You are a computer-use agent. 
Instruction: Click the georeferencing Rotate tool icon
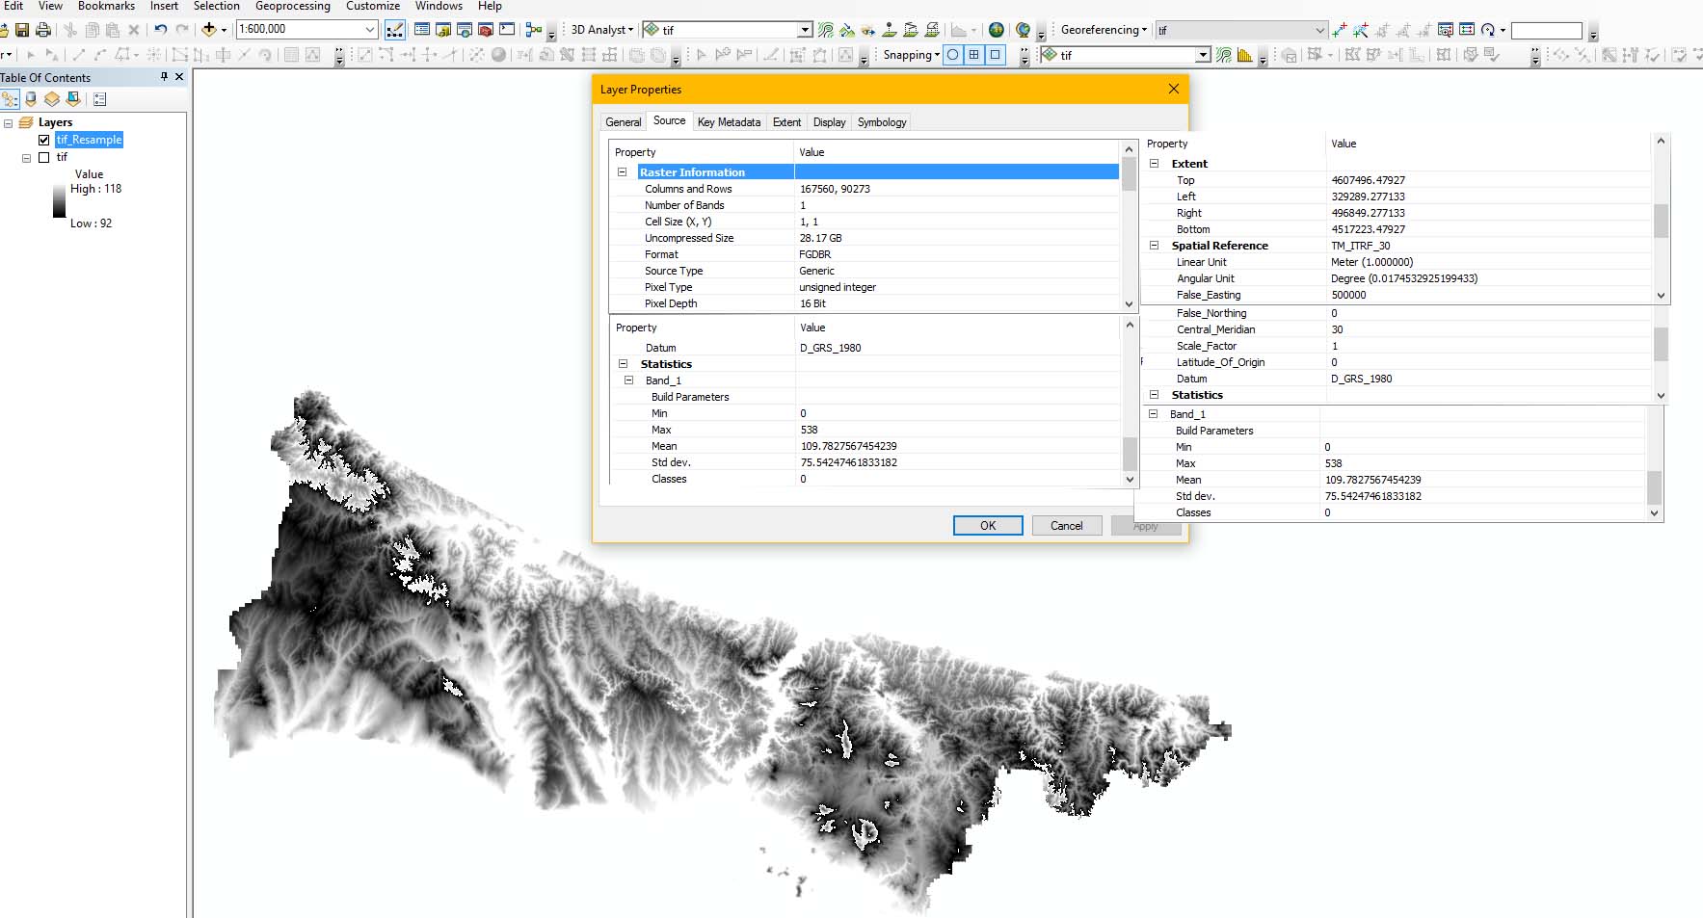point(1489,30)
